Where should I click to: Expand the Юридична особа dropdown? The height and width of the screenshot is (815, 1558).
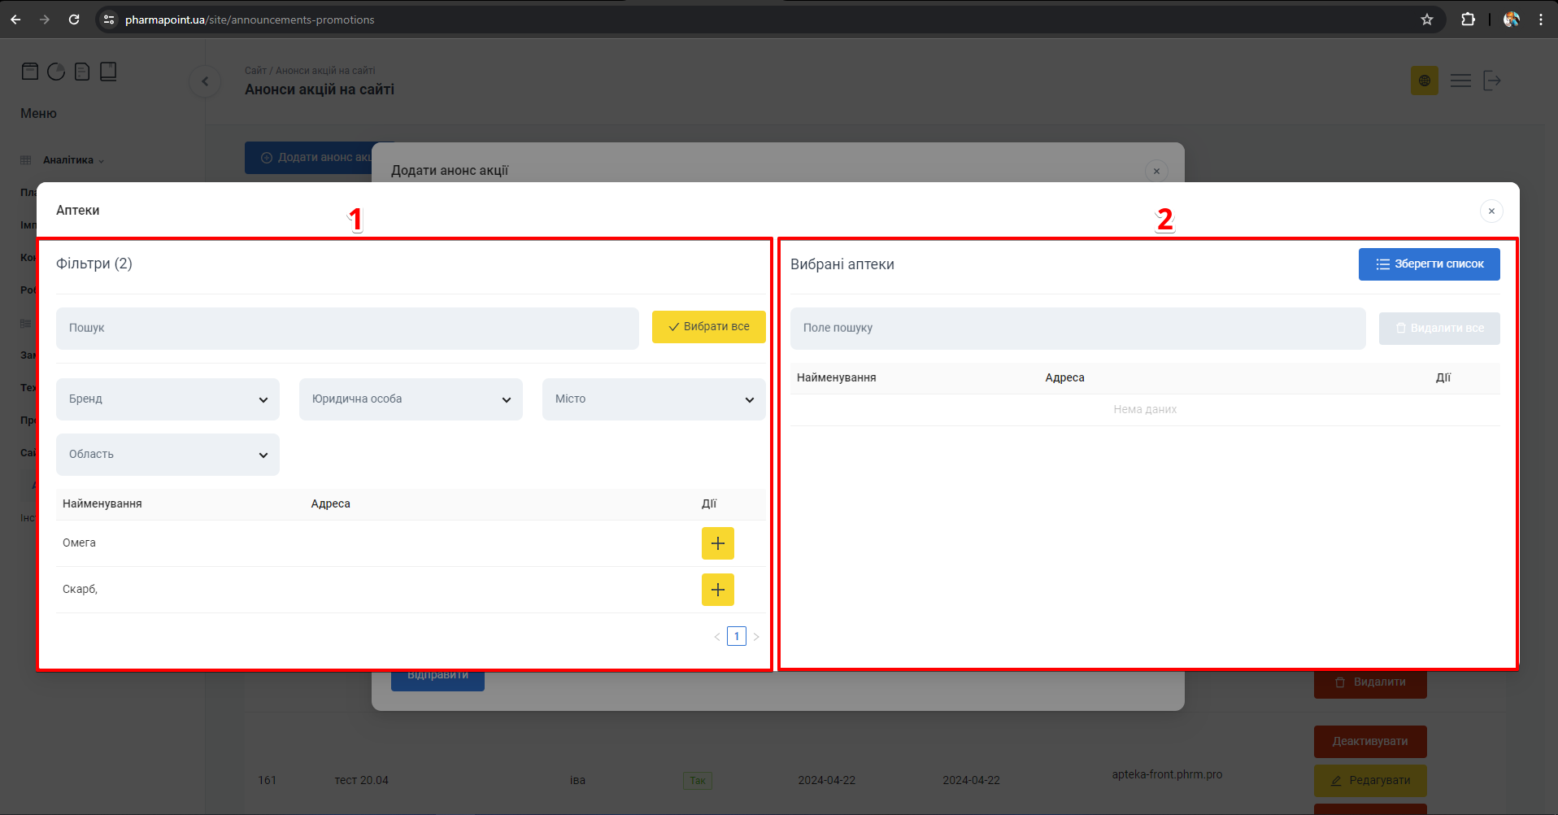coord(411,399)
